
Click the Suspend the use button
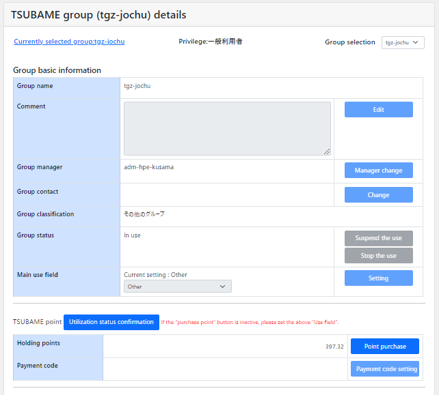379,238
